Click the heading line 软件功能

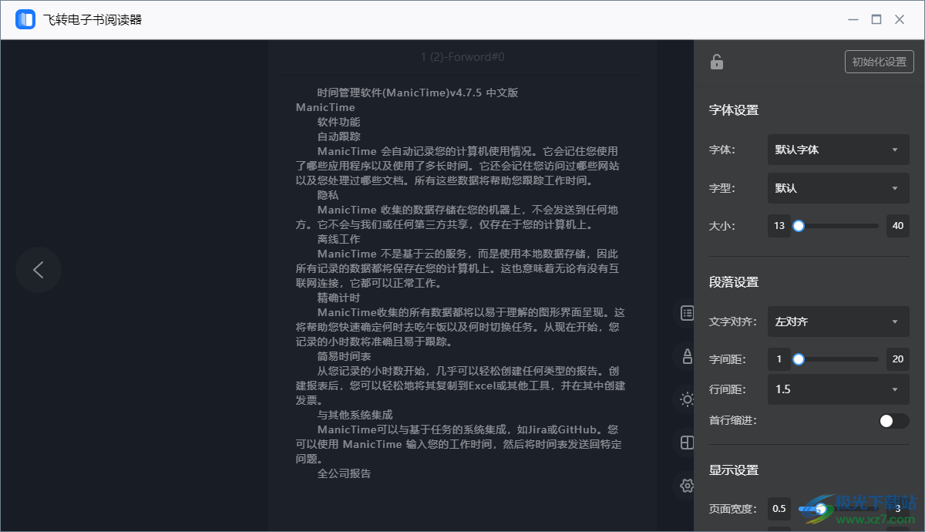(339, 122)
